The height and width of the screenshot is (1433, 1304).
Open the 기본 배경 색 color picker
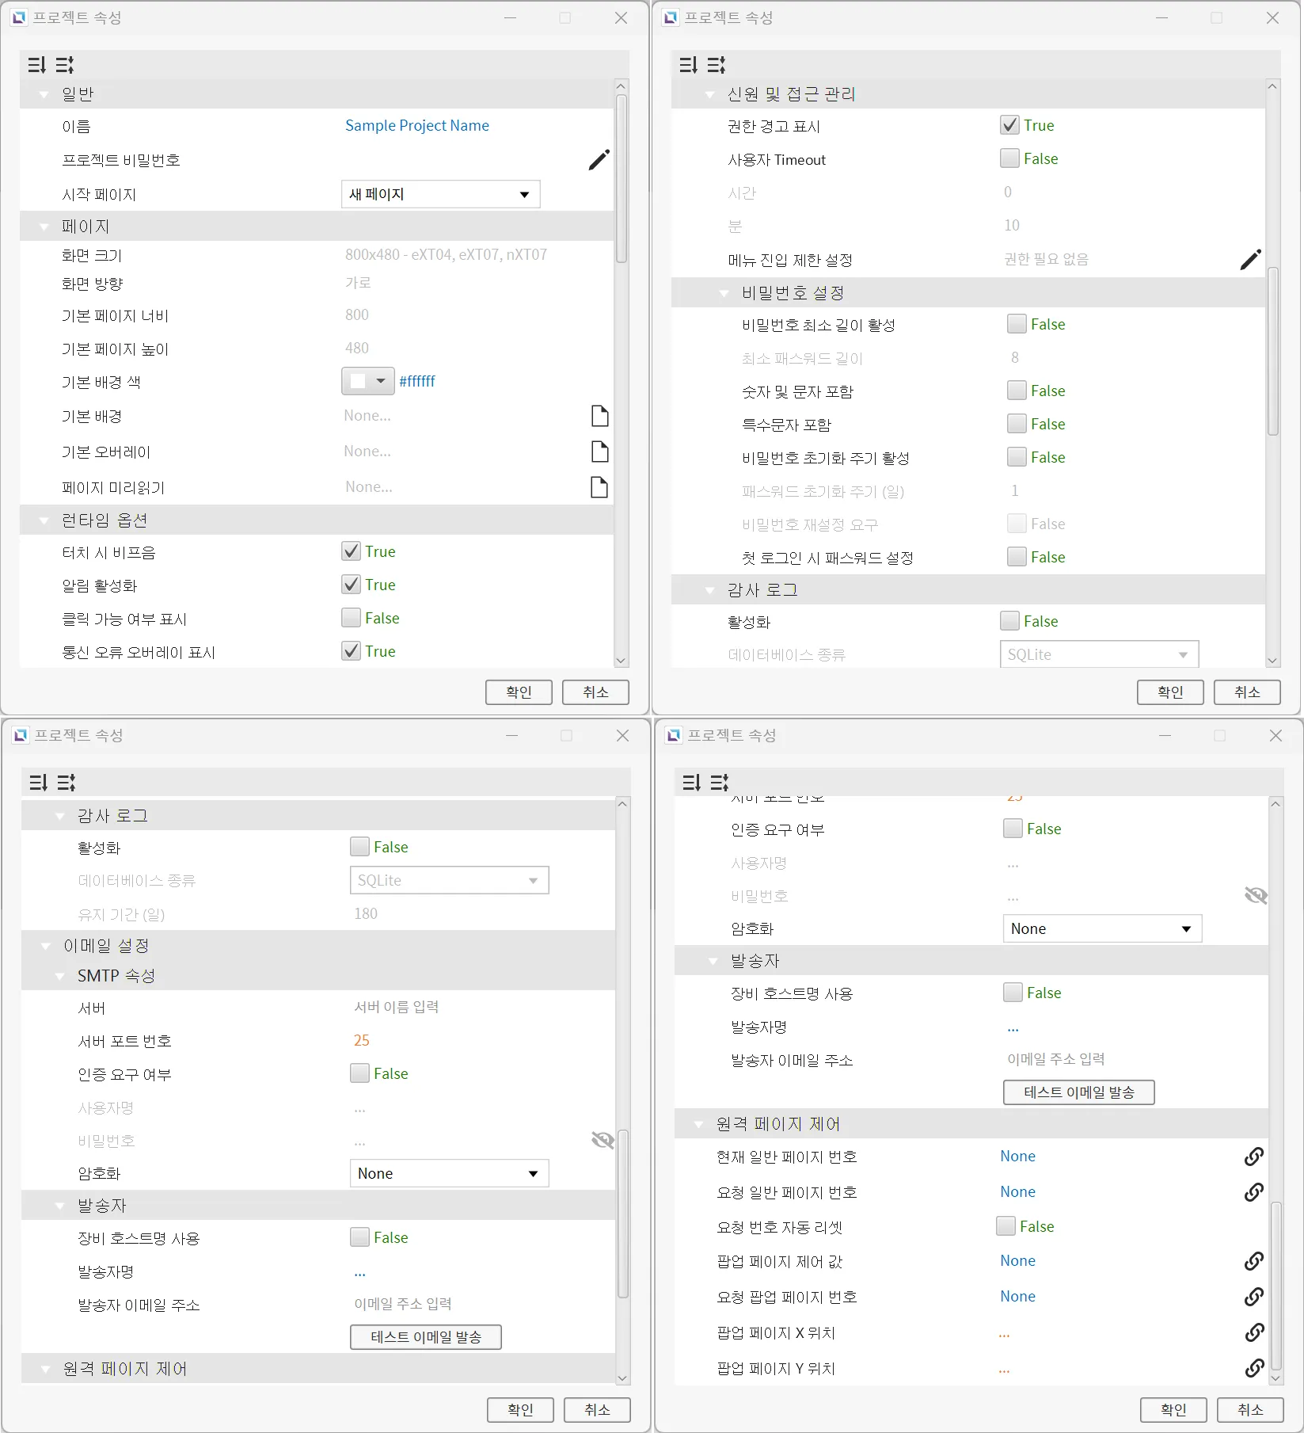[368, 382]
